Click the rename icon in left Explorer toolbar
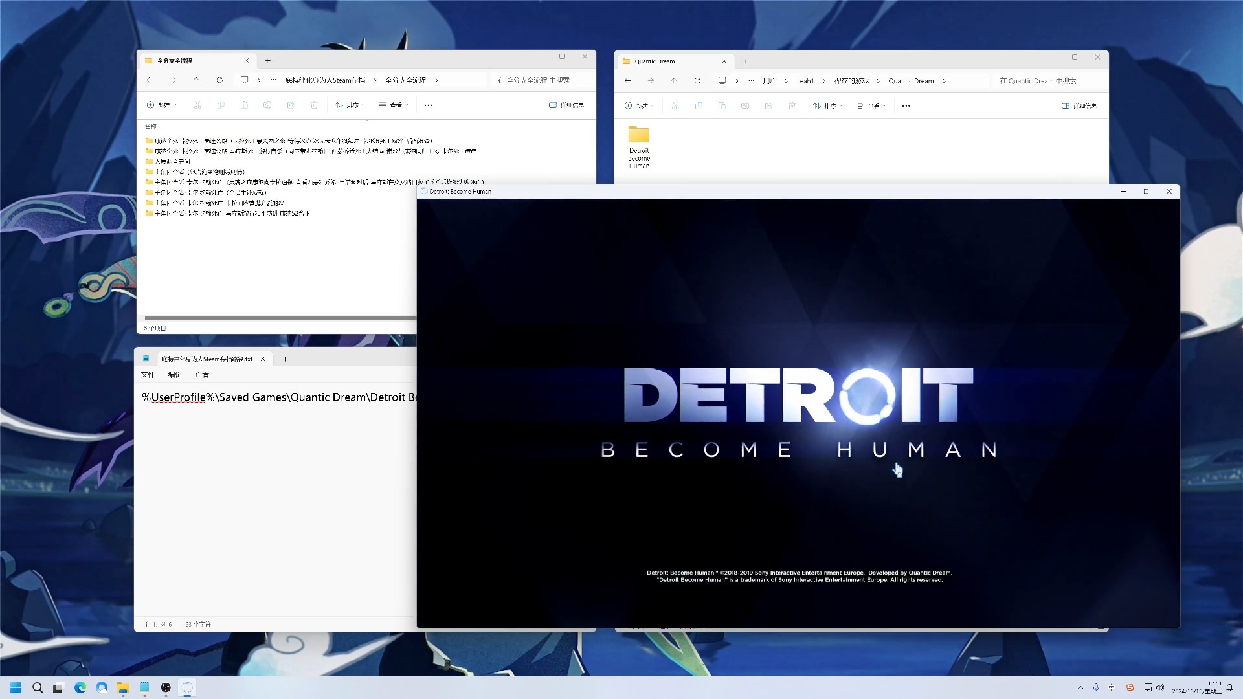The width and height of the screenshot is (1243, 699). 267,105
